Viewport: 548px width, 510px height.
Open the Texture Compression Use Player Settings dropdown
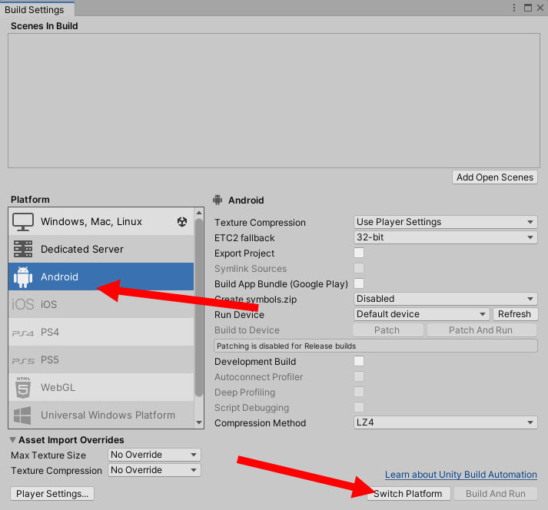(x=445, y=222)
